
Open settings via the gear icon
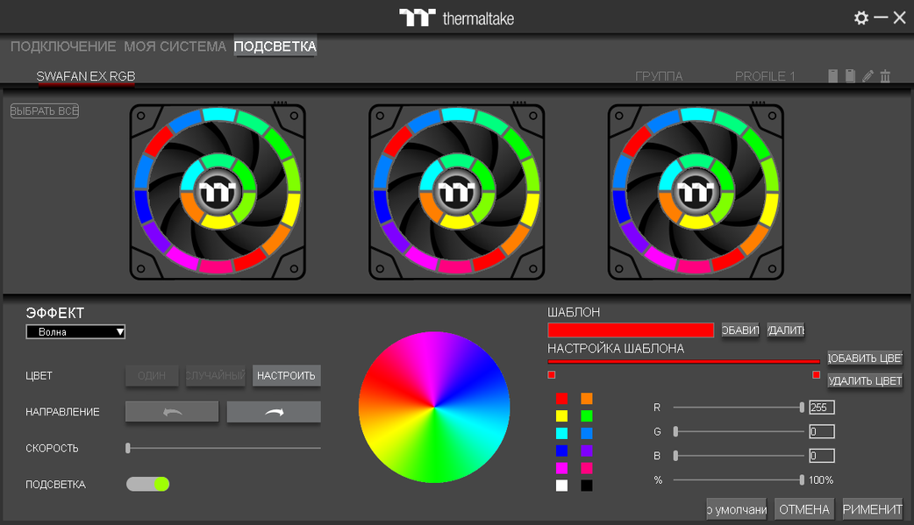[x=861, y=18]
